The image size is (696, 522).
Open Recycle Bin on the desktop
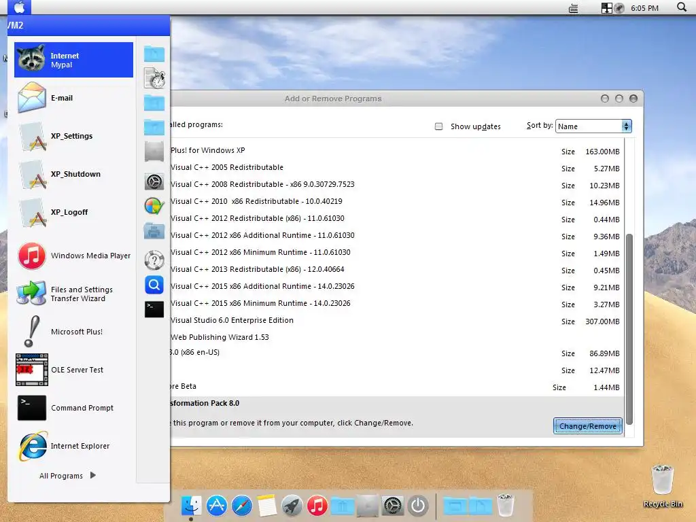(x=663, y=487)
